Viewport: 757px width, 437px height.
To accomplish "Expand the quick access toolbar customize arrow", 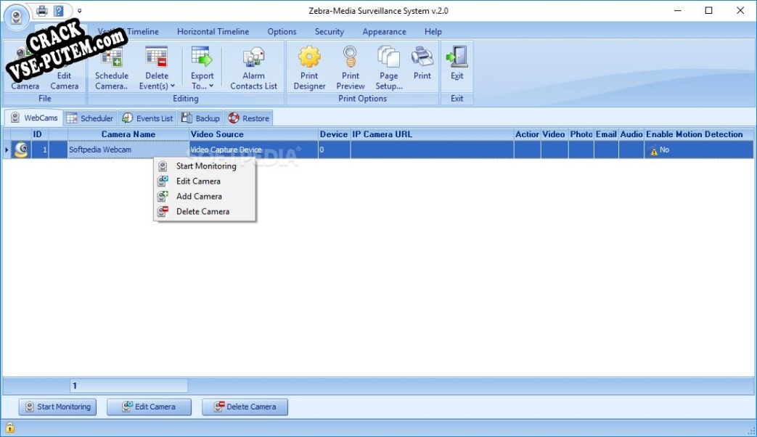I will point(80,11).
